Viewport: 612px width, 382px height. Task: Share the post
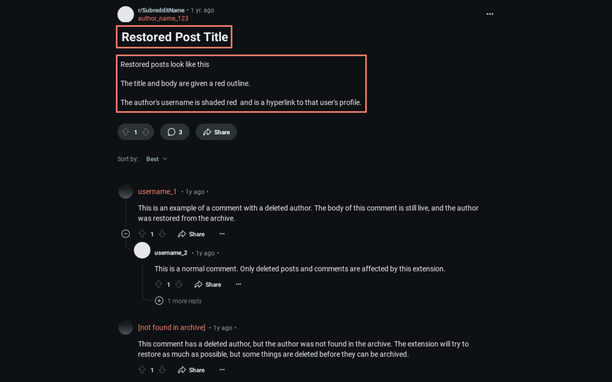point(216,132)
